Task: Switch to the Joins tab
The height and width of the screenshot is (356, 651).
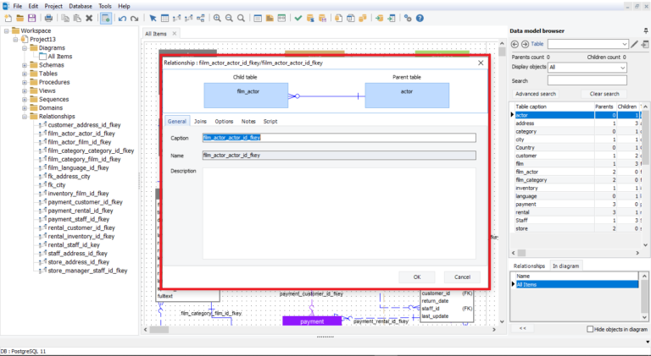Action: 200,122
